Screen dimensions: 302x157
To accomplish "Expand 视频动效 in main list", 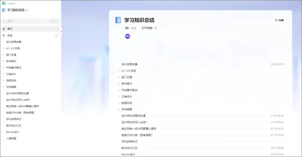I will [119, 103].
